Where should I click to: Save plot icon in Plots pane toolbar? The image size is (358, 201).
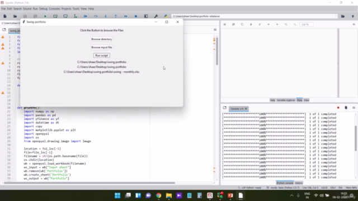tap(225, 25)
